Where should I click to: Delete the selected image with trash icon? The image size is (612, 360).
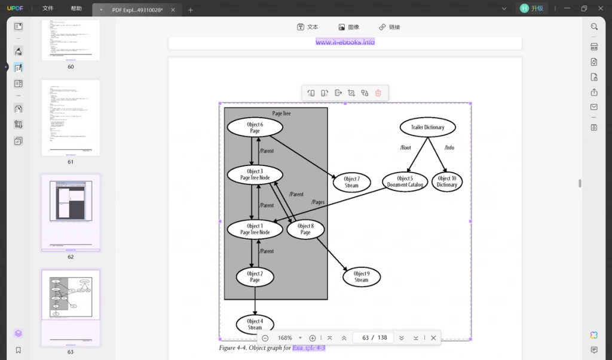point(378,93)
